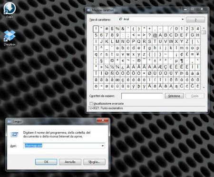
Task: Click the help ? button next to font
Action: [195, 20]
